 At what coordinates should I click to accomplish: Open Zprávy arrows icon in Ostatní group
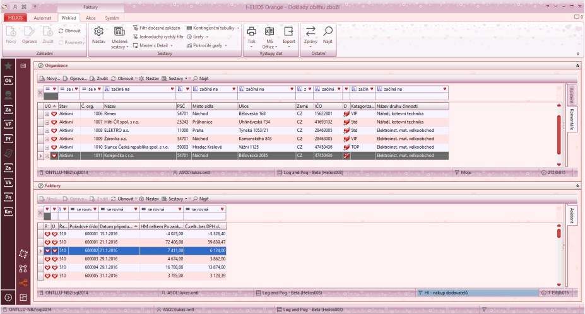coord(310,32)
